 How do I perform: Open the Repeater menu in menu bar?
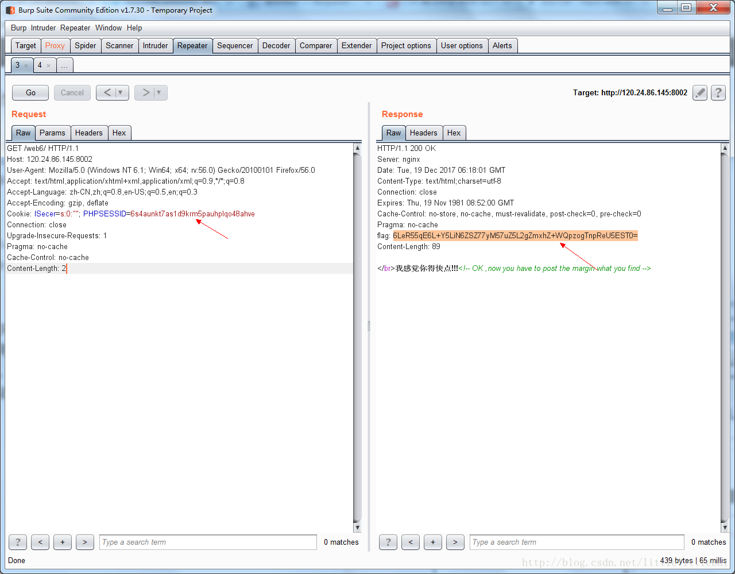click(75, 28)
